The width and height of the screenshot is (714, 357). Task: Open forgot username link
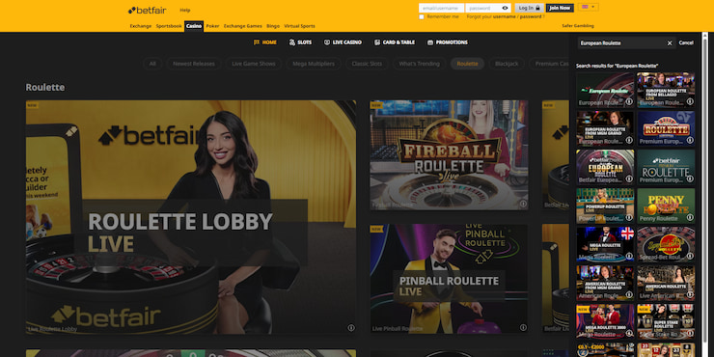(504, 16)
